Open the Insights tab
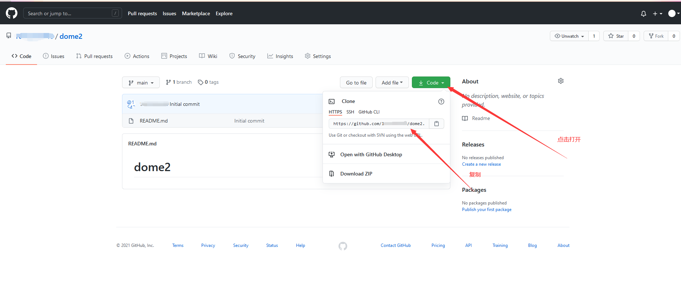The image size is (681, 302). pyautogui.click(x=280, y=56)
